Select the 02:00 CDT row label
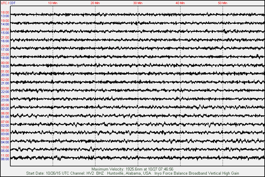Viewport: 265px width, 177px height. pos(5,125)
